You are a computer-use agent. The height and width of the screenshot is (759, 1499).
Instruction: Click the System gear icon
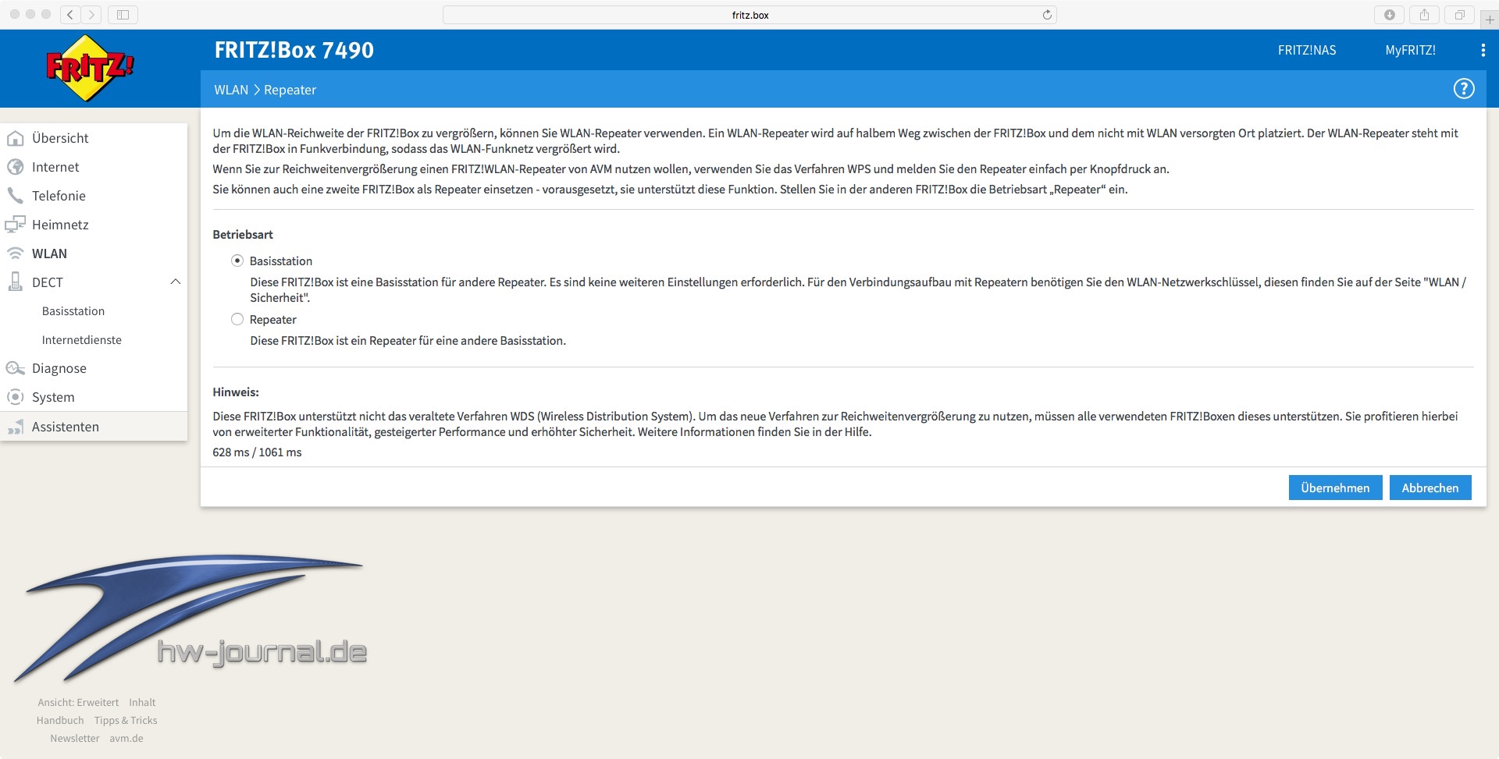pyautogui.click(x=15, y=397)
